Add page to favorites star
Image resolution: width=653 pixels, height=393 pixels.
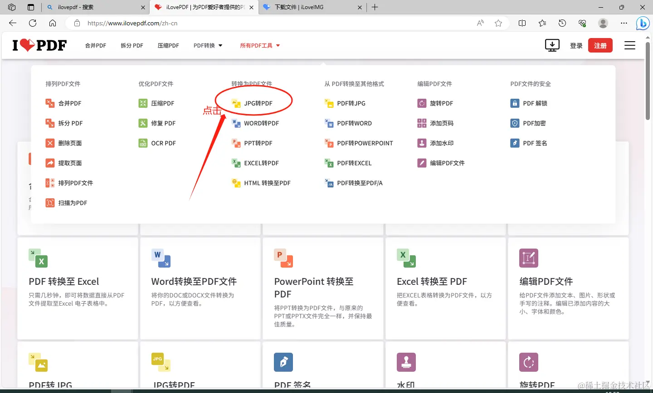coord(498,23)
